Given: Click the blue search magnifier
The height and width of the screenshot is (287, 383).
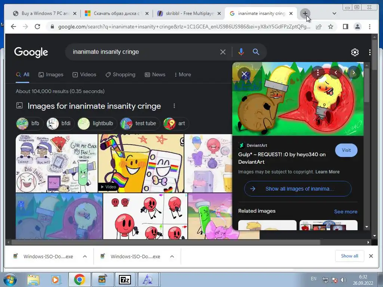Looking at the screenshot, I should pyautogui.click(x=256, y=52).
